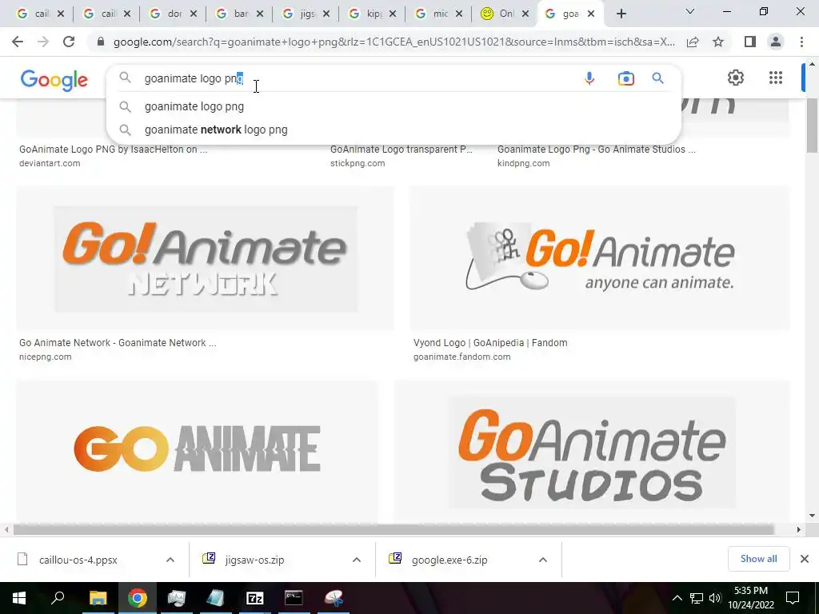819x614 pixels.
Task: Open a new browser tab
Action: (621, 14)
